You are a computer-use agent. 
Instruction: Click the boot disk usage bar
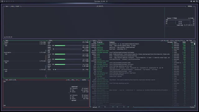point(68,70)
